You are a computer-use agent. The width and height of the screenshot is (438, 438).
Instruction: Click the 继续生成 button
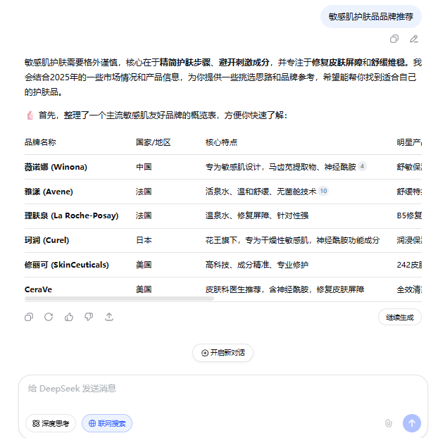[x=399, y=317]
